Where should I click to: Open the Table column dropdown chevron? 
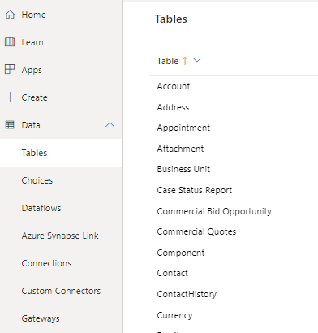click(197, 60)
